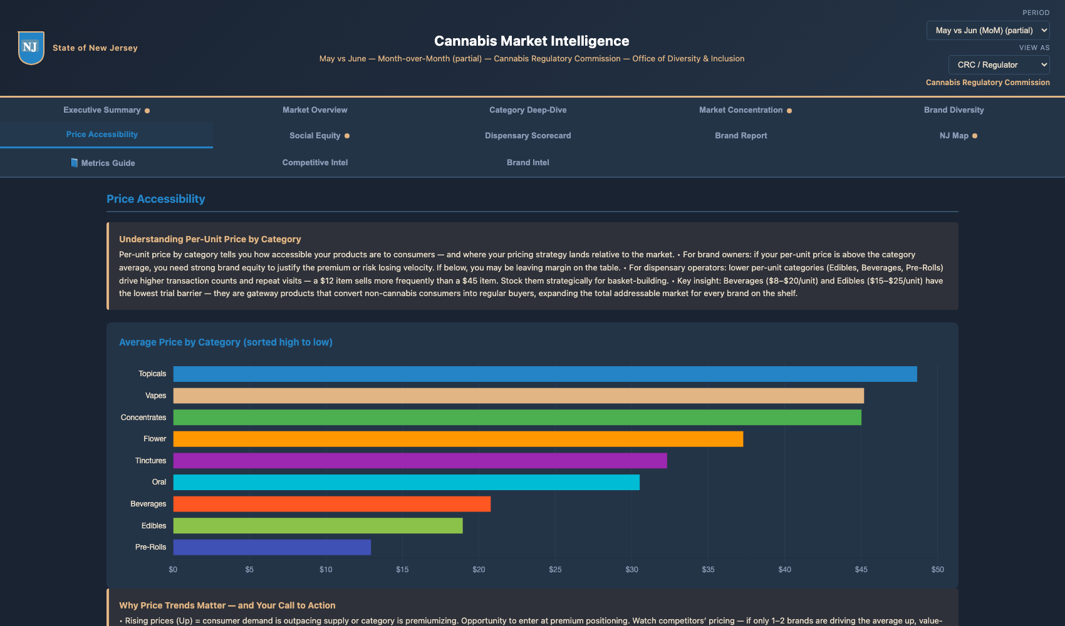Click the Pre-Rolls indigo bar
Screen dimensions: 1065x626
click(x=272, y=547)
